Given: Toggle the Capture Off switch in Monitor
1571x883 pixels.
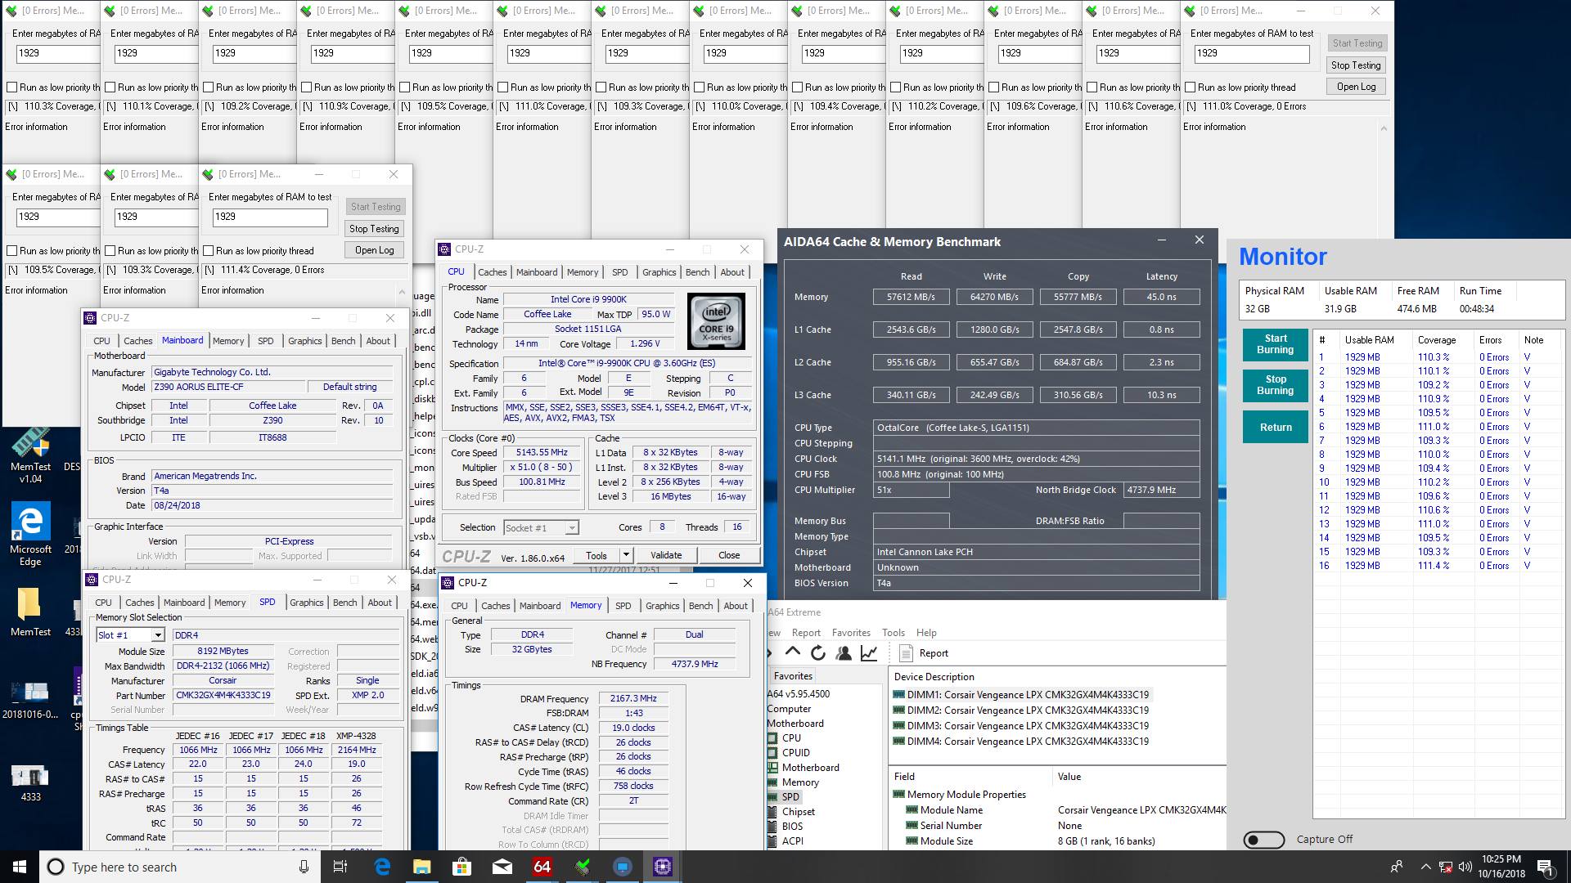Looking at the screenshot, I should (x=1263, y=839).
